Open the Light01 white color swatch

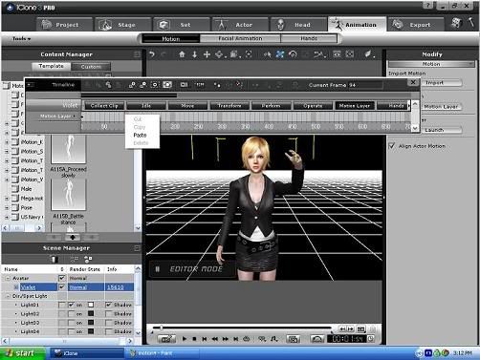[91, 305]
